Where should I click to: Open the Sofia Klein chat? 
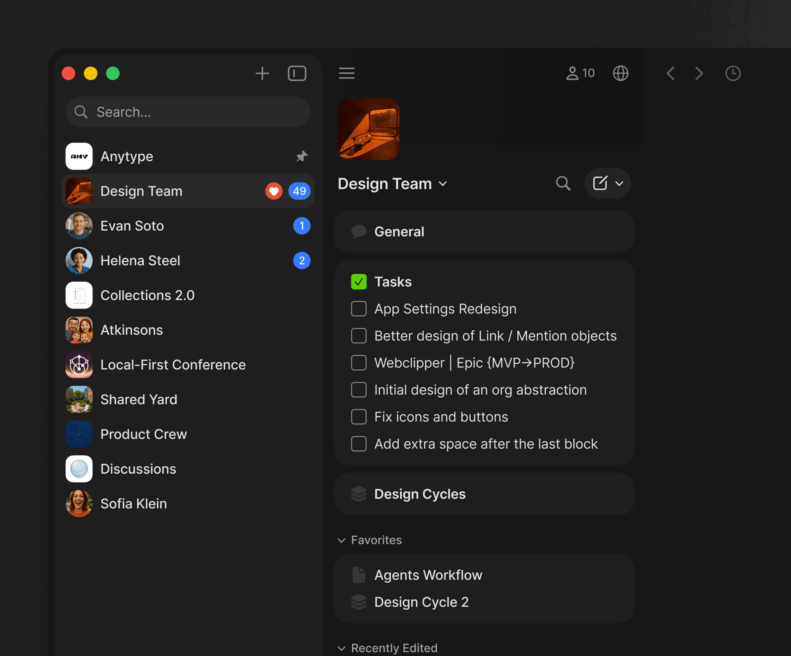pos(188,503)
